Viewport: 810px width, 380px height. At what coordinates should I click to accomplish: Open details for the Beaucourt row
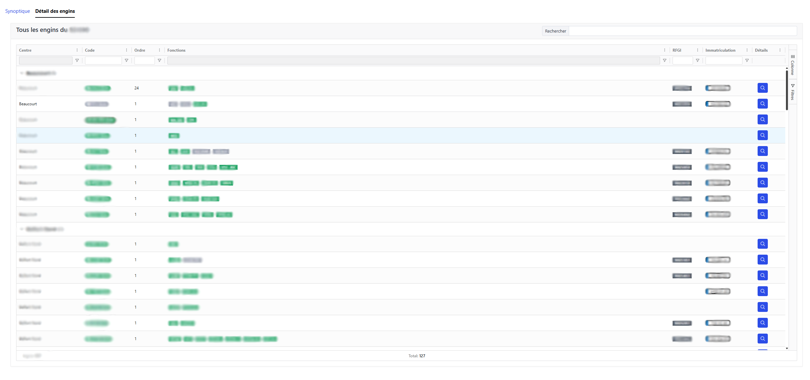click(762, 104)
